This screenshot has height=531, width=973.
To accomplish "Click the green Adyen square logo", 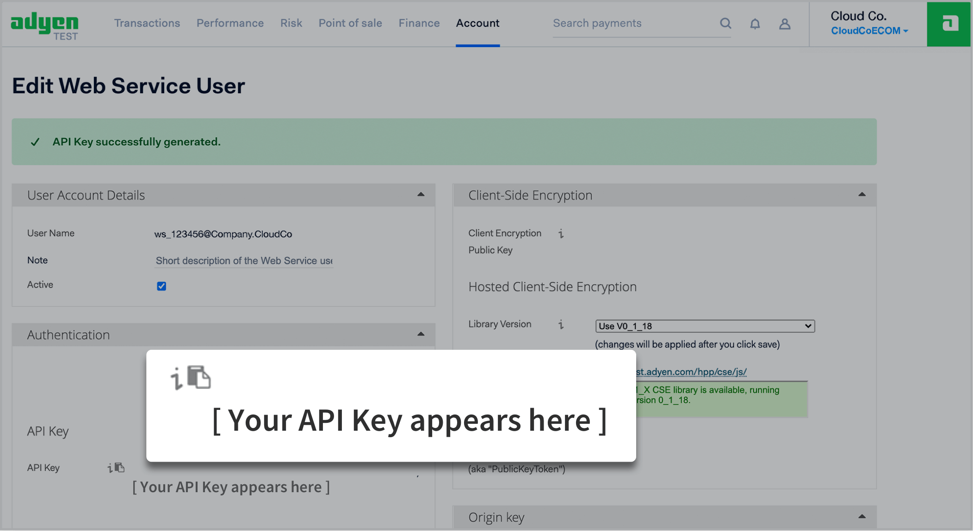I will [x=948, y=24].
